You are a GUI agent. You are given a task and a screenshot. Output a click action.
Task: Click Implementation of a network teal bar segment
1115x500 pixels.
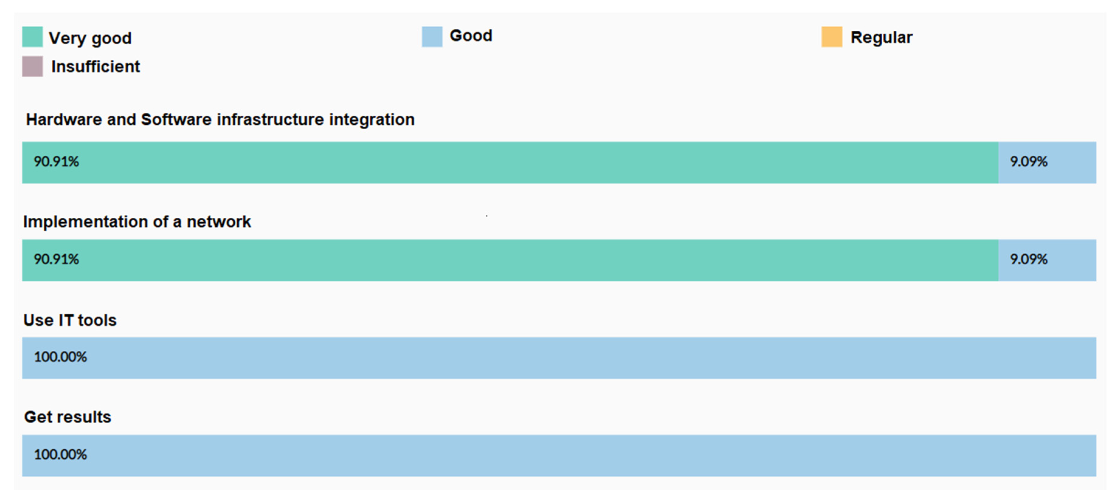click(510, 260)
